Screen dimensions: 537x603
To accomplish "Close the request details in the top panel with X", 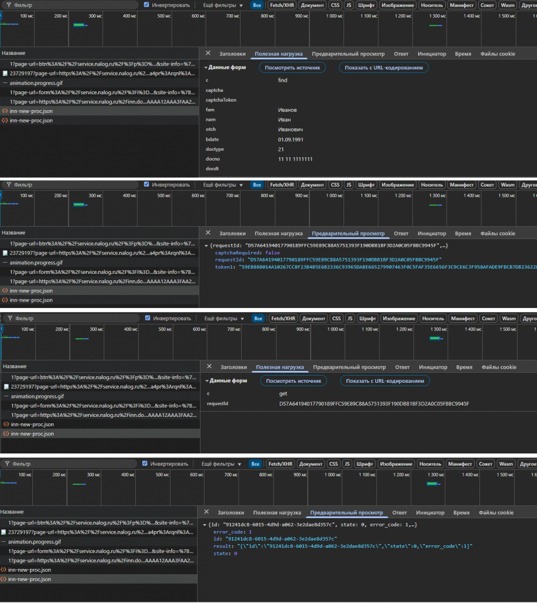I will tap(208, 54).
